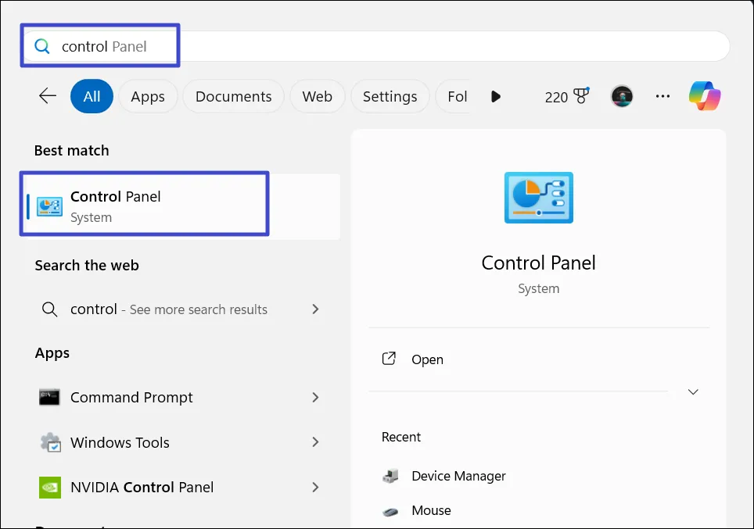
Task: Switch to the Apps filter tab
Action: tap(148, 96)
